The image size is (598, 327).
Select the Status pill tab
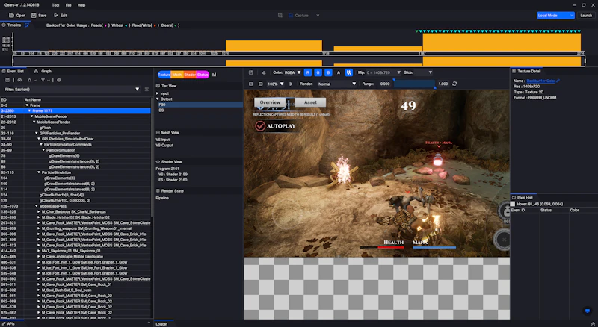click(x=203, y=75)
